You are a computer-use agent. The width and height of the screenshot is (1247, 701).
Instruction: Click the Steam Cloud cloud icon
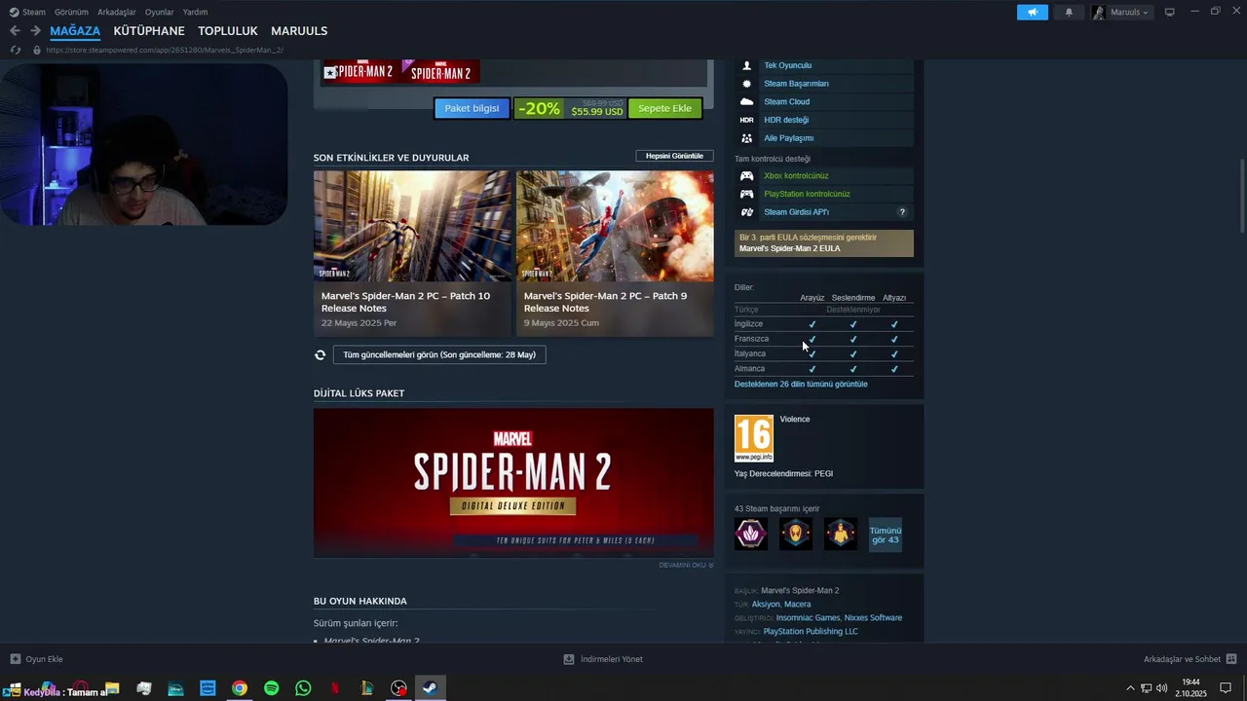746,101
